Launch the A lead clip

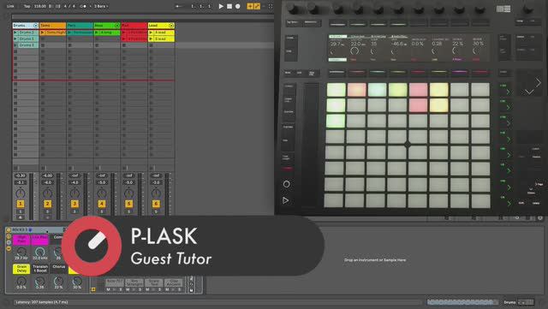(x=151, y=33)
